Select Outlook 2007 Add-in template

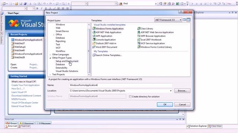pyautogui.click(x=104, y=44)
